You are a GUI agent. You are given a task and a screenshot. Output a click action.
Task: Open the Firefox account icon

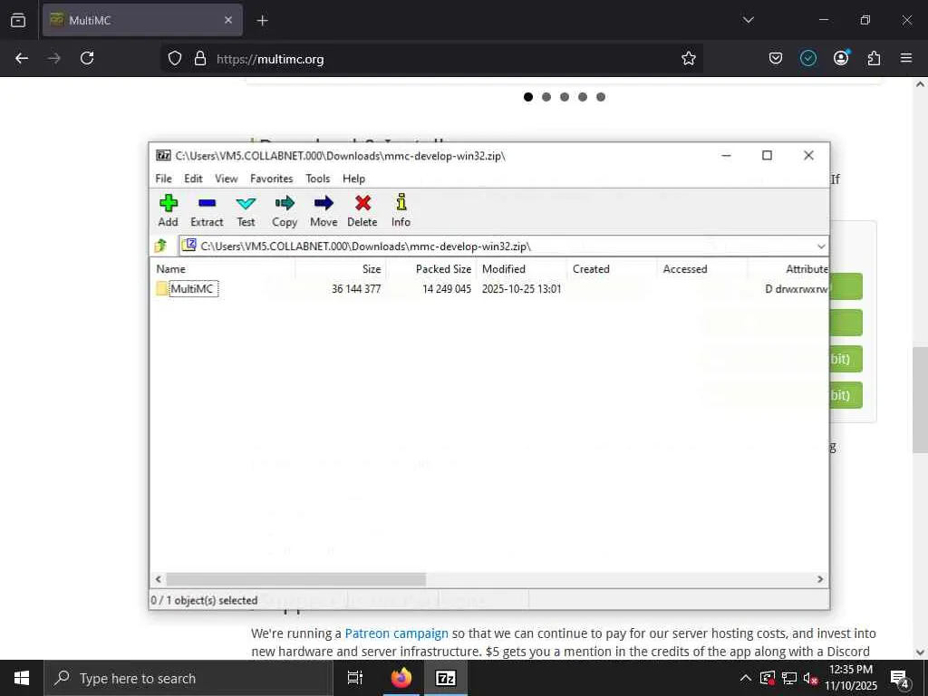(841, 58)
